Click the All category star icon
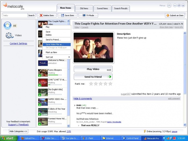The image size is (188, 141). pyautogui.click(x=7, y=26)
